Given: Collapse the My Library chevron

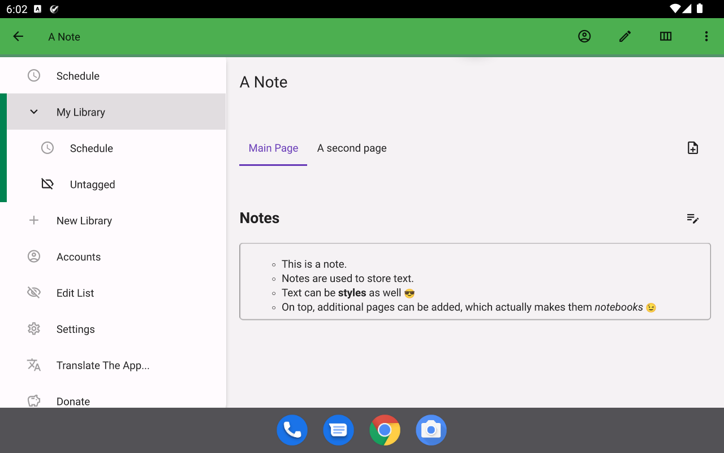Looking at the screenshot, I should [x=34, y=112].
